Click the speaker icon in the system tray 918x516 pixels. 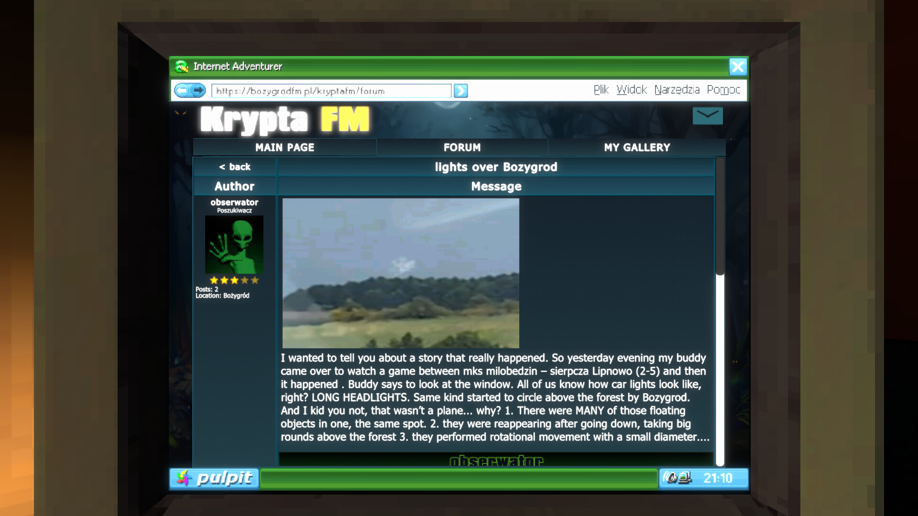(670, 478)
